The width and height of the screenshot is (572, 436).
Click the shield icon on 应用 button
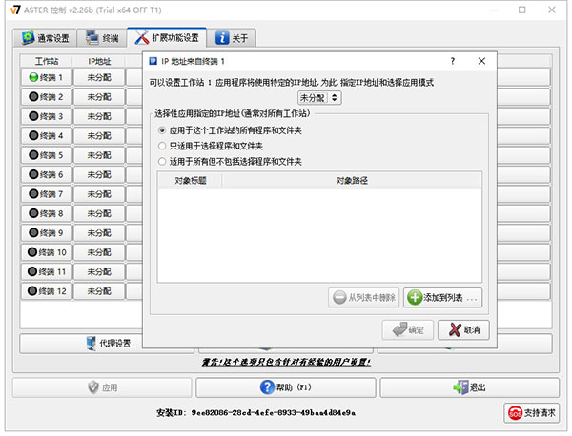click(93, 387)
